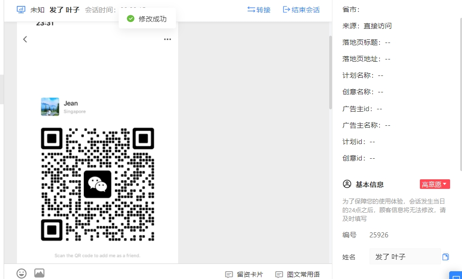The height and width of the screenshot is (279, 462).
Task: Click the 落地页标题 row
Action: click(366, 43)
